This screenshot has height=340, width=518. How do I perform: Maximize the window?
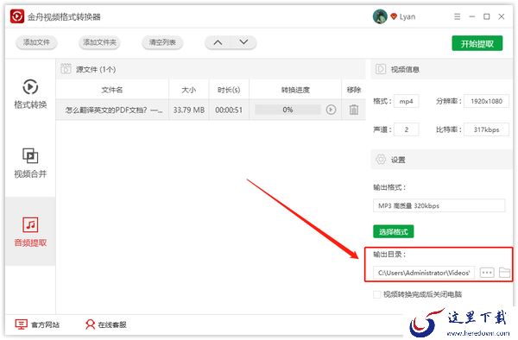coord(487,16)
